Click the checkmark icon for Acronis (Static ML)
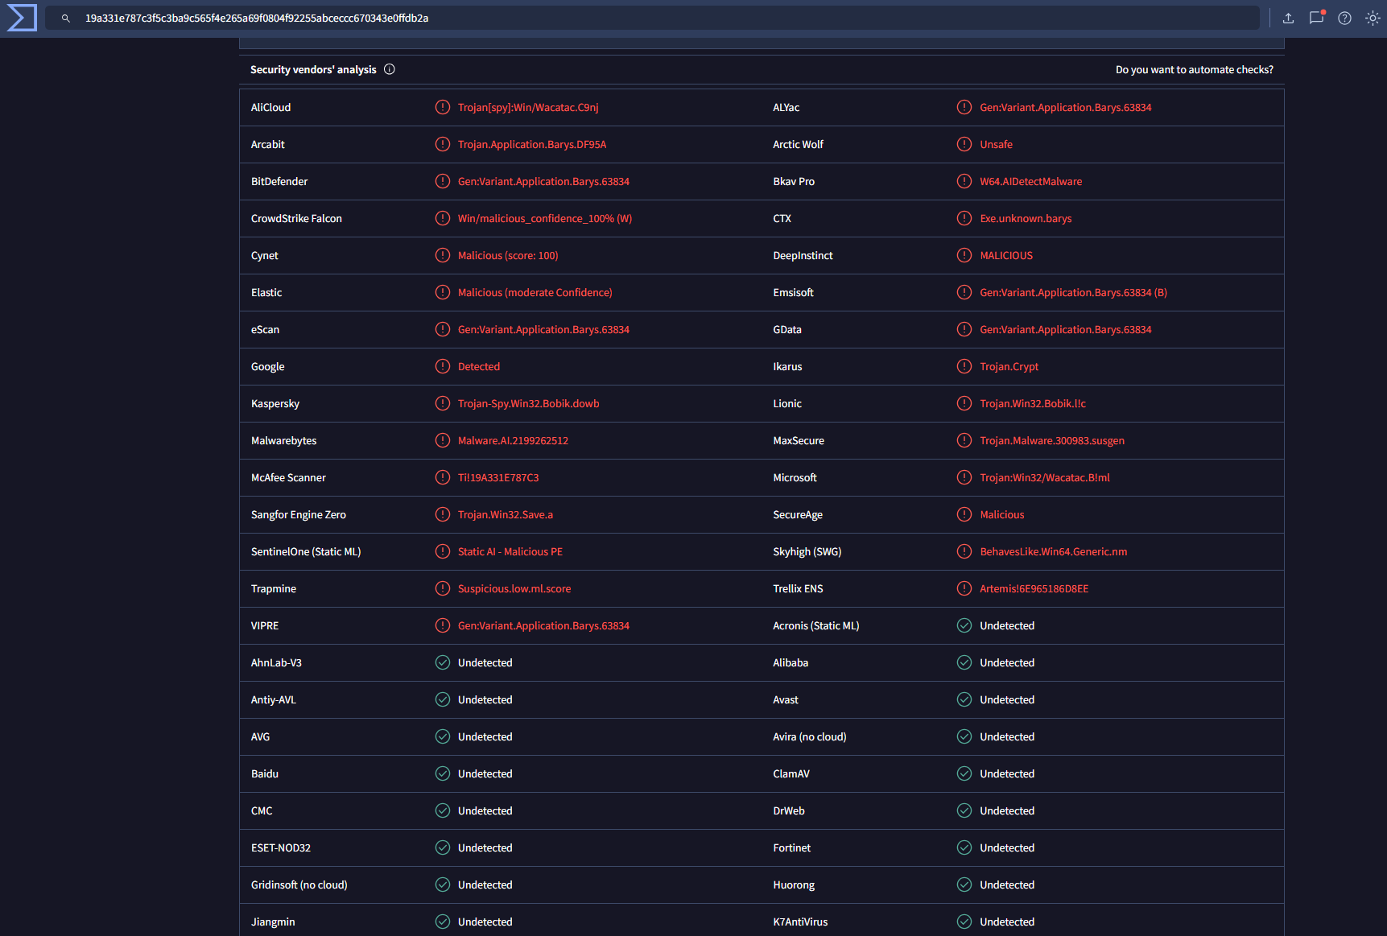 [x=964, y=625]
